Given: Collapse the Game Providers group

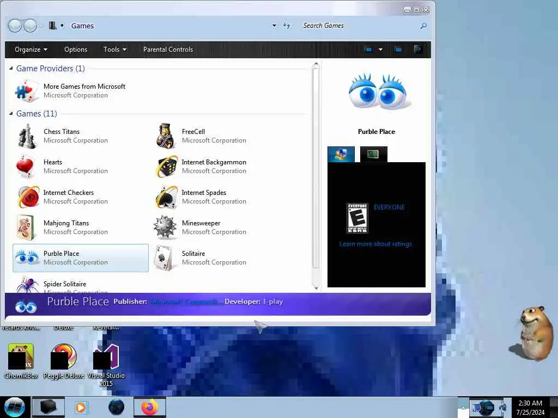Looking at the screenshot, I should point(11,68).
